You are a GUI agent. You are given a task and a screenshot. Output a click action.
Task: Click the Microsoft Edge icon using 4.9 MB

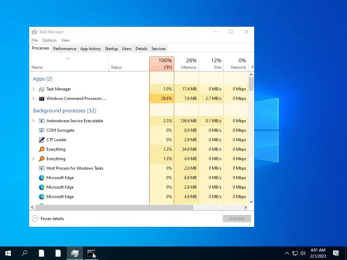[x=42, y=197]
